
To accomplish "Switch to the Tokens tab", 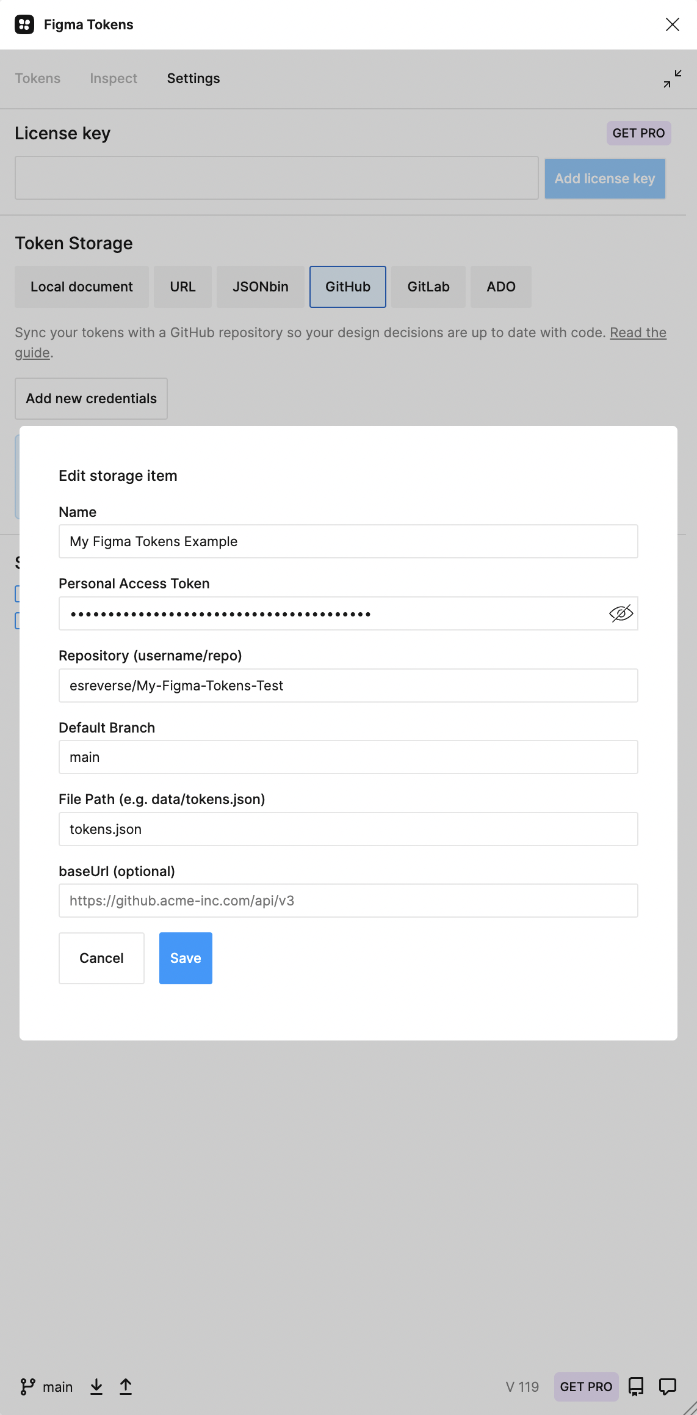I will (38, 78).
